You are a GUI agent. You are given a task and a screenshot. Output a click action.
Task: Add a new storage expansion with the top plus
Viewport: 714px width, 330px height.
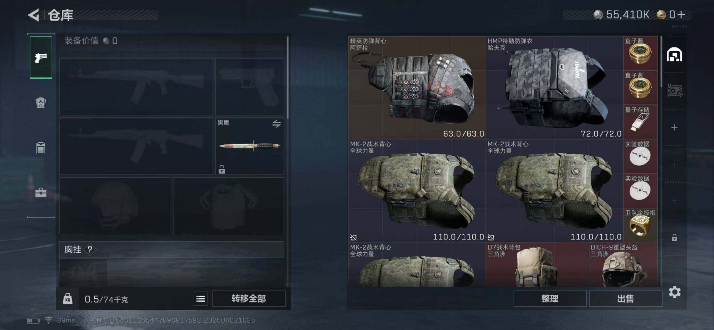(674, 127)
